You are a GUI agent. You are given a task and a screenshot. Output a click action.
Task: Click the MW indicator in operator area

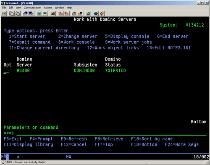click(68, 157)
